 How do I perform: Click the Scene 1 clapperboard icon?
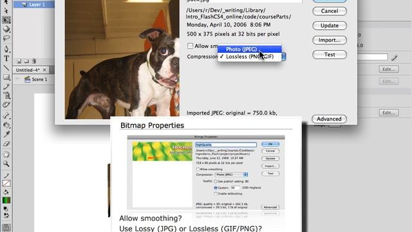pyautogui.click(x=27, y=79)
